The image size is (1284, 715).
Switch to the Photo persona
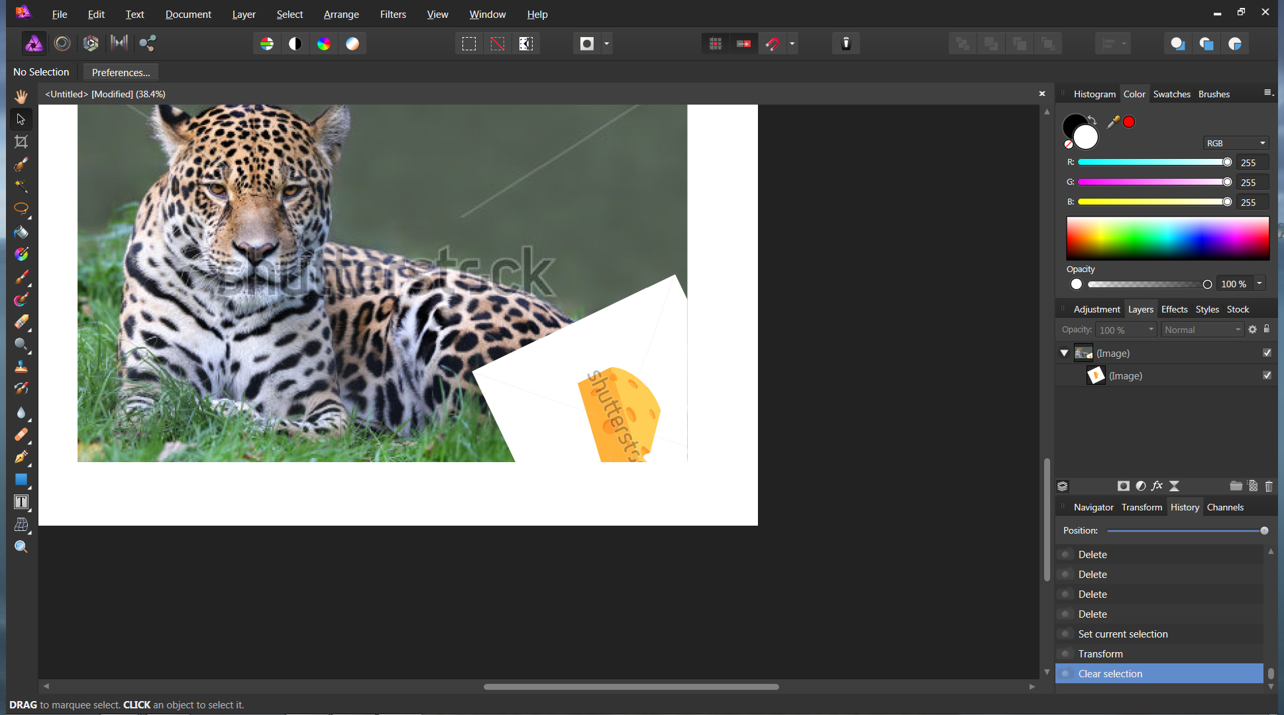click(34, 44)
